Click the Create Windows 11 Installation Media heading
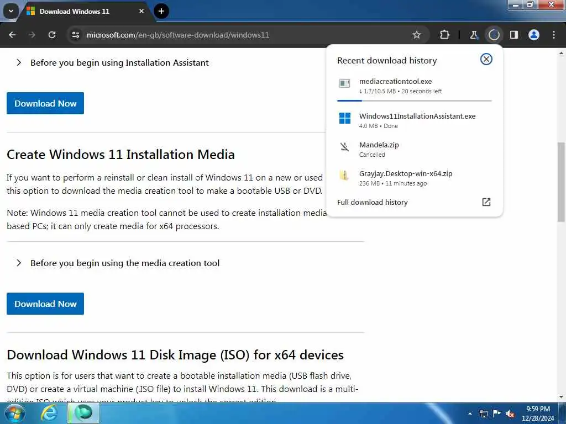The height and width of the screenshot is (424, 566). pyautogui.click(x=120, y=155)
